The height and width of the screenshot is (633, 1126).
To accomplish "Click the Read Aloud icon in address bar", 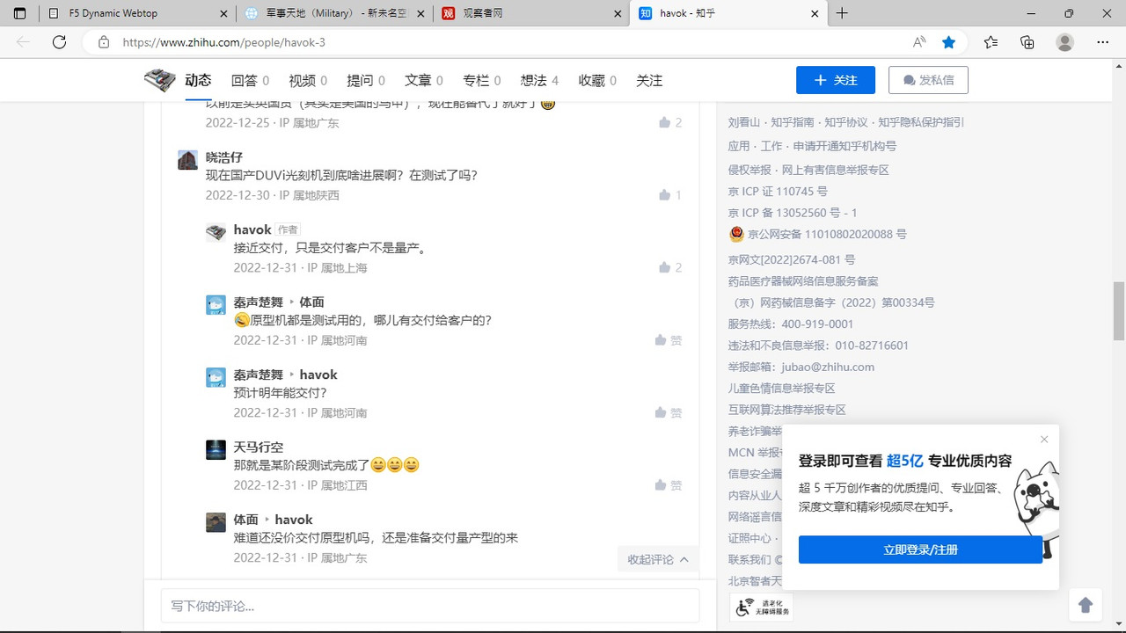I will 918,41.
